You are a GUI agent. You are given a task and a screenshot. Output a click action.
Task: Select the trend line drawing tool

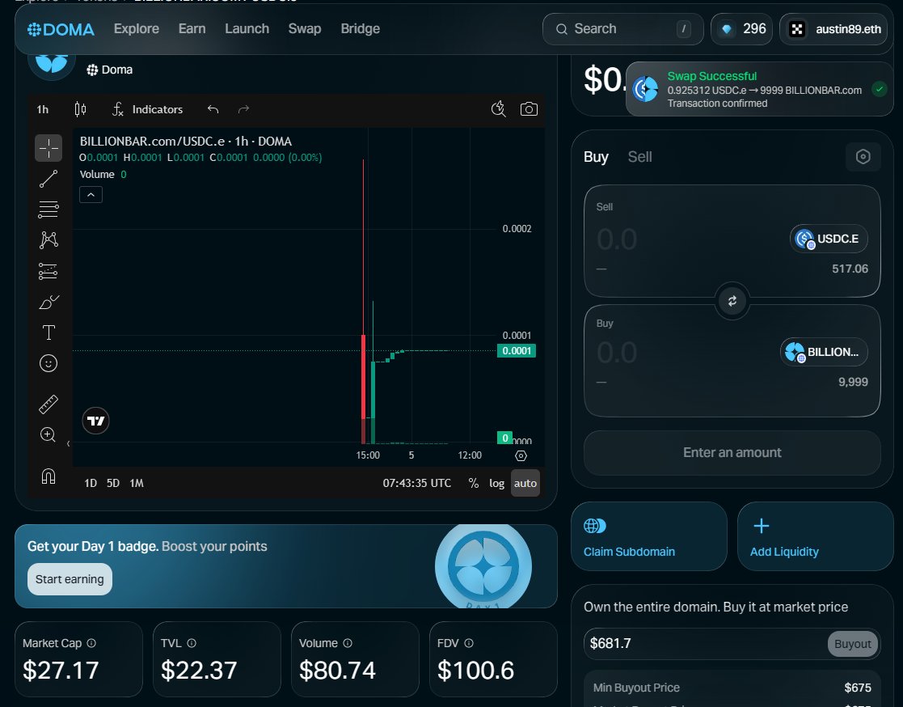tap(49, 179)
